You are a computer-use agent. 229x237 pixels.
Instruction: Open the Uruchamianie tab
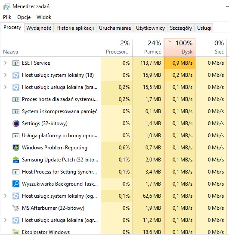(115, 28)
